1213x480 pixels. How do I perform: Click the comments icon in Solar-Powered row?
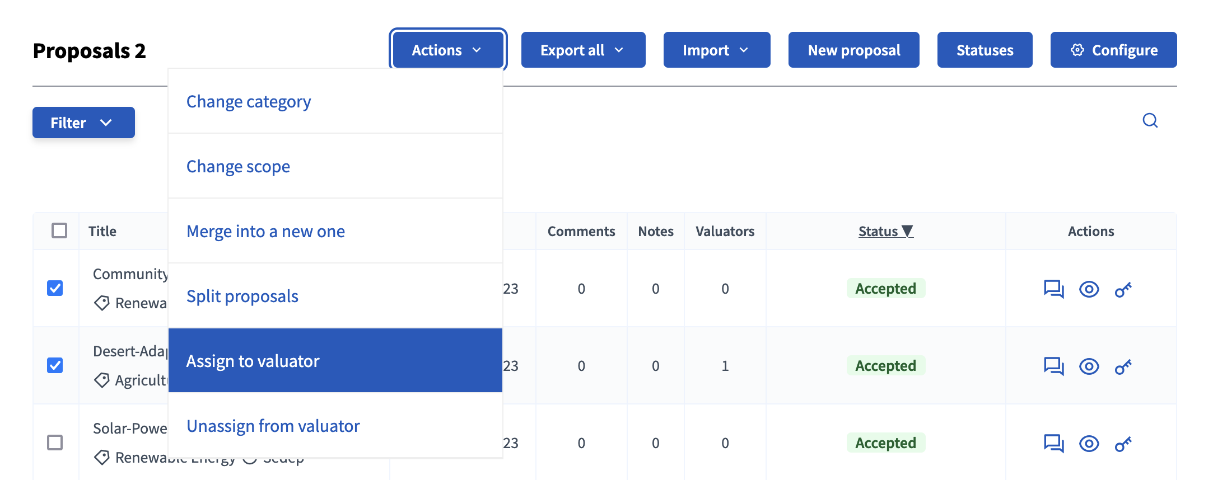(x=1053, y=444)
